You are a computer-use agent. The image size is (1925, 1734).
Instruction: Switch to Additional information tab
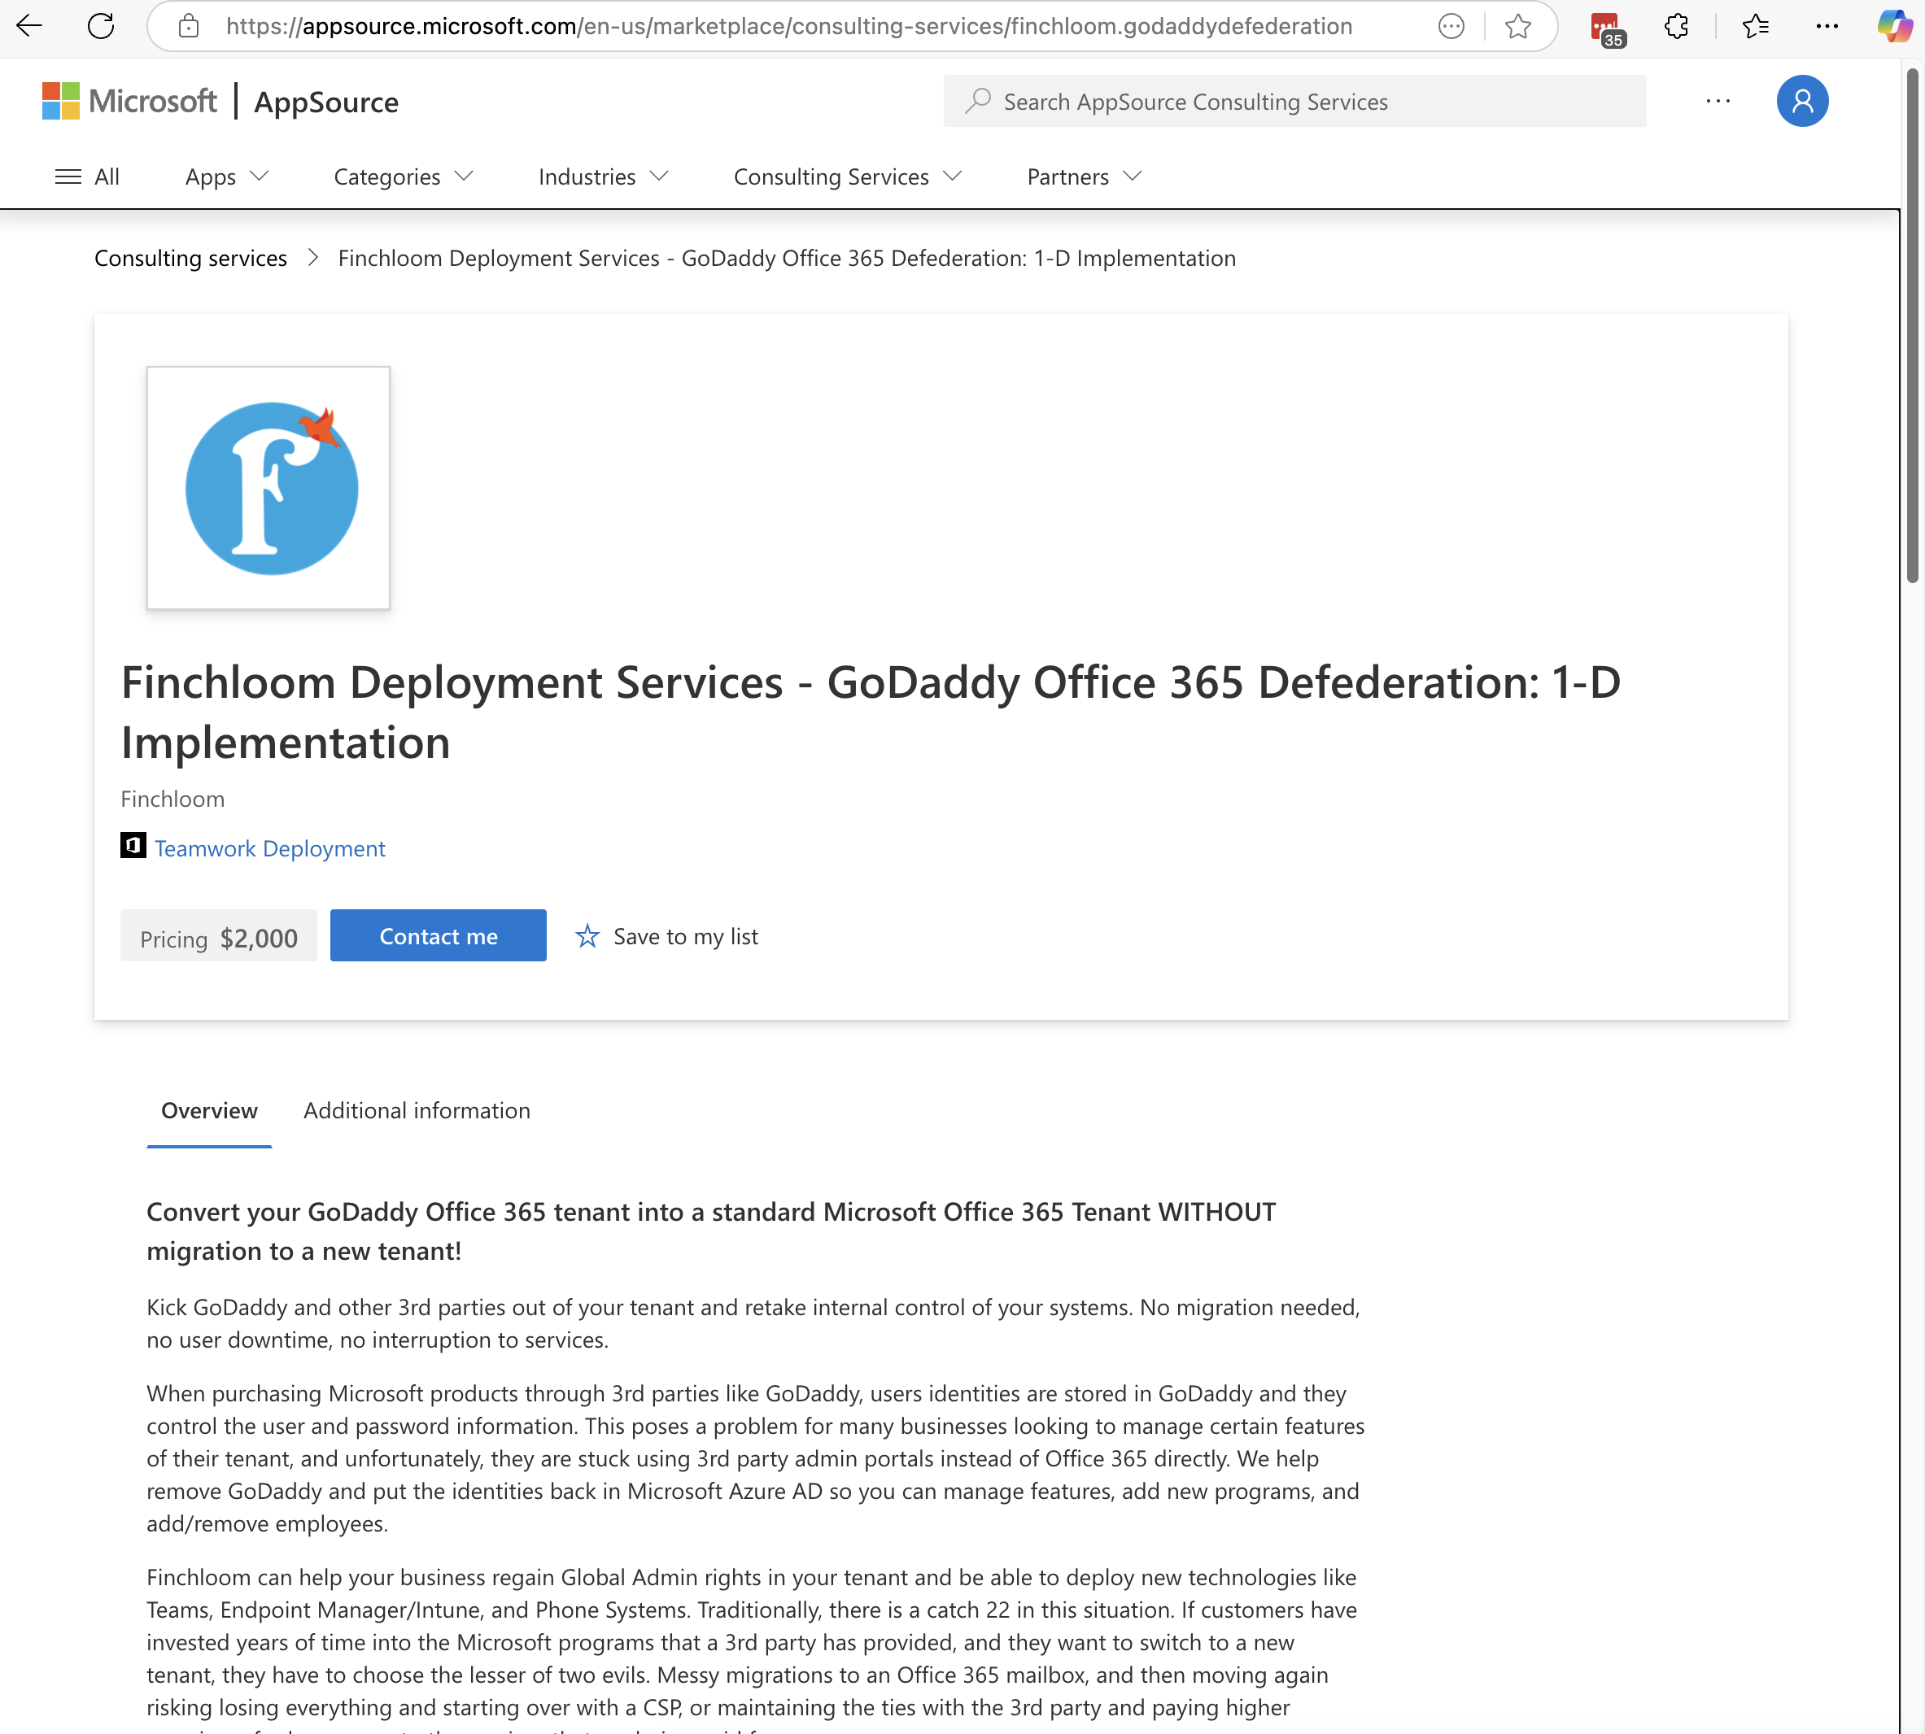pyautogui.click(x=417, y=1111)
